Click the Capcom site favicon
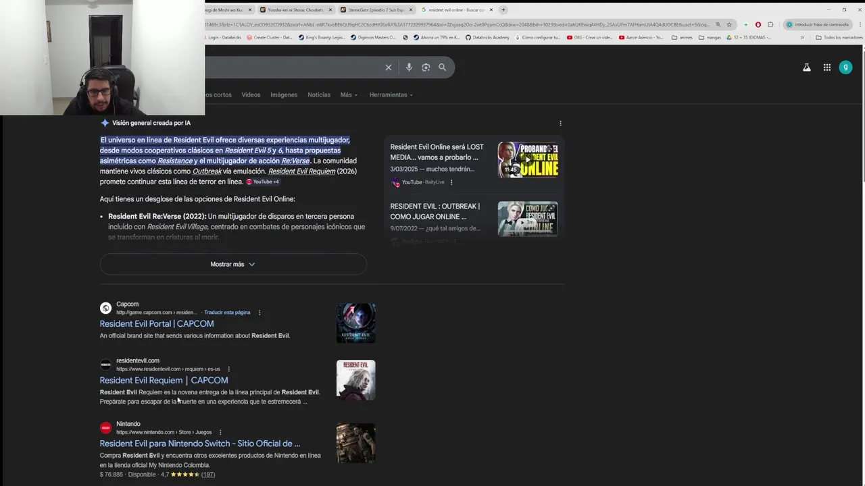Image resolution: width=865 pixels, height=486 pixels. click(x=105, y=308)
